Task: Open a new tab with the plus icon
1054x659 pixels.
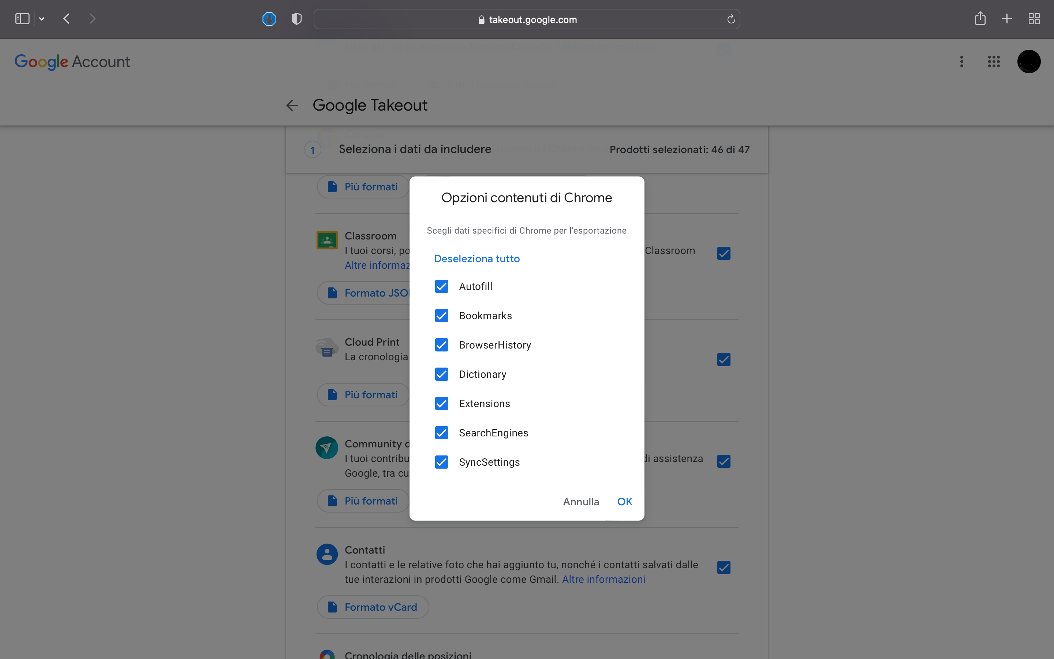Action: (1007, 19)
